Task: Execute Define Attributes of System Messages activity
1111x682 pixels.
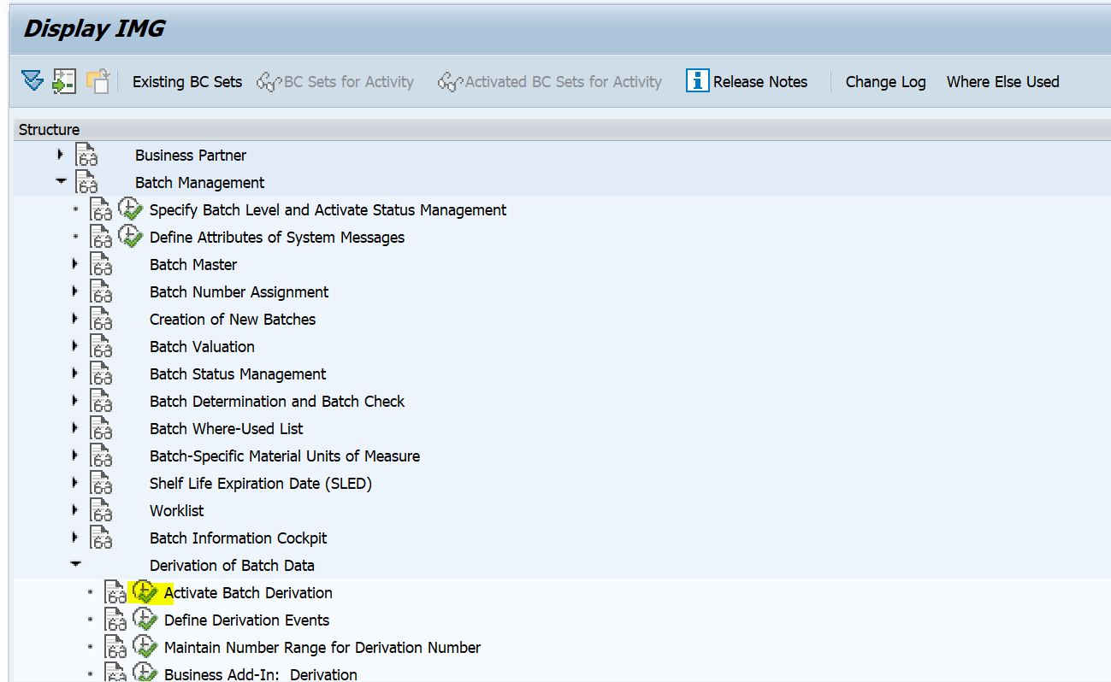Action: (129, 237)
